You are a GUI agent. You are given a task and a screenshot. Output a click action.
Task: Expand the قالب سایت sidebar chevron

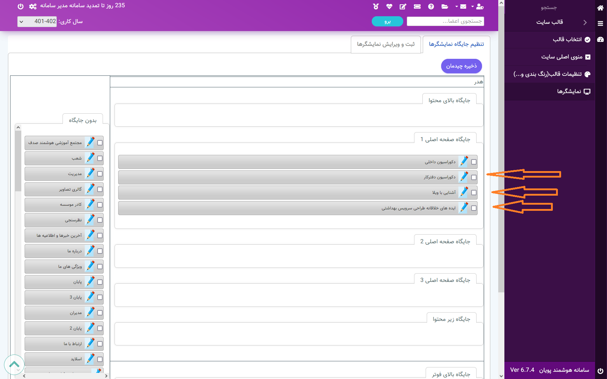585,22
